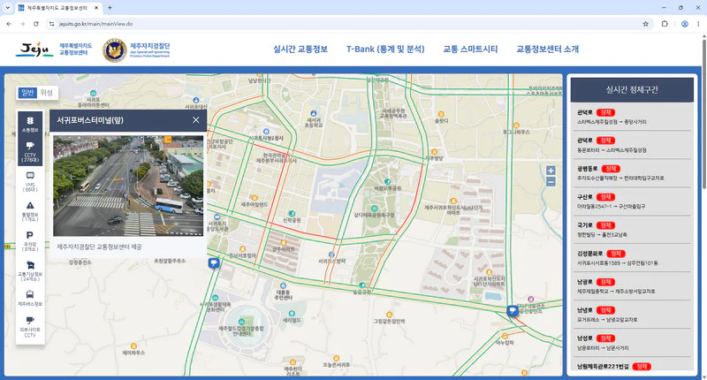Open 교통기상정보 traffic weather layer
Screen dimensions: 707x380
coord(30,270)
